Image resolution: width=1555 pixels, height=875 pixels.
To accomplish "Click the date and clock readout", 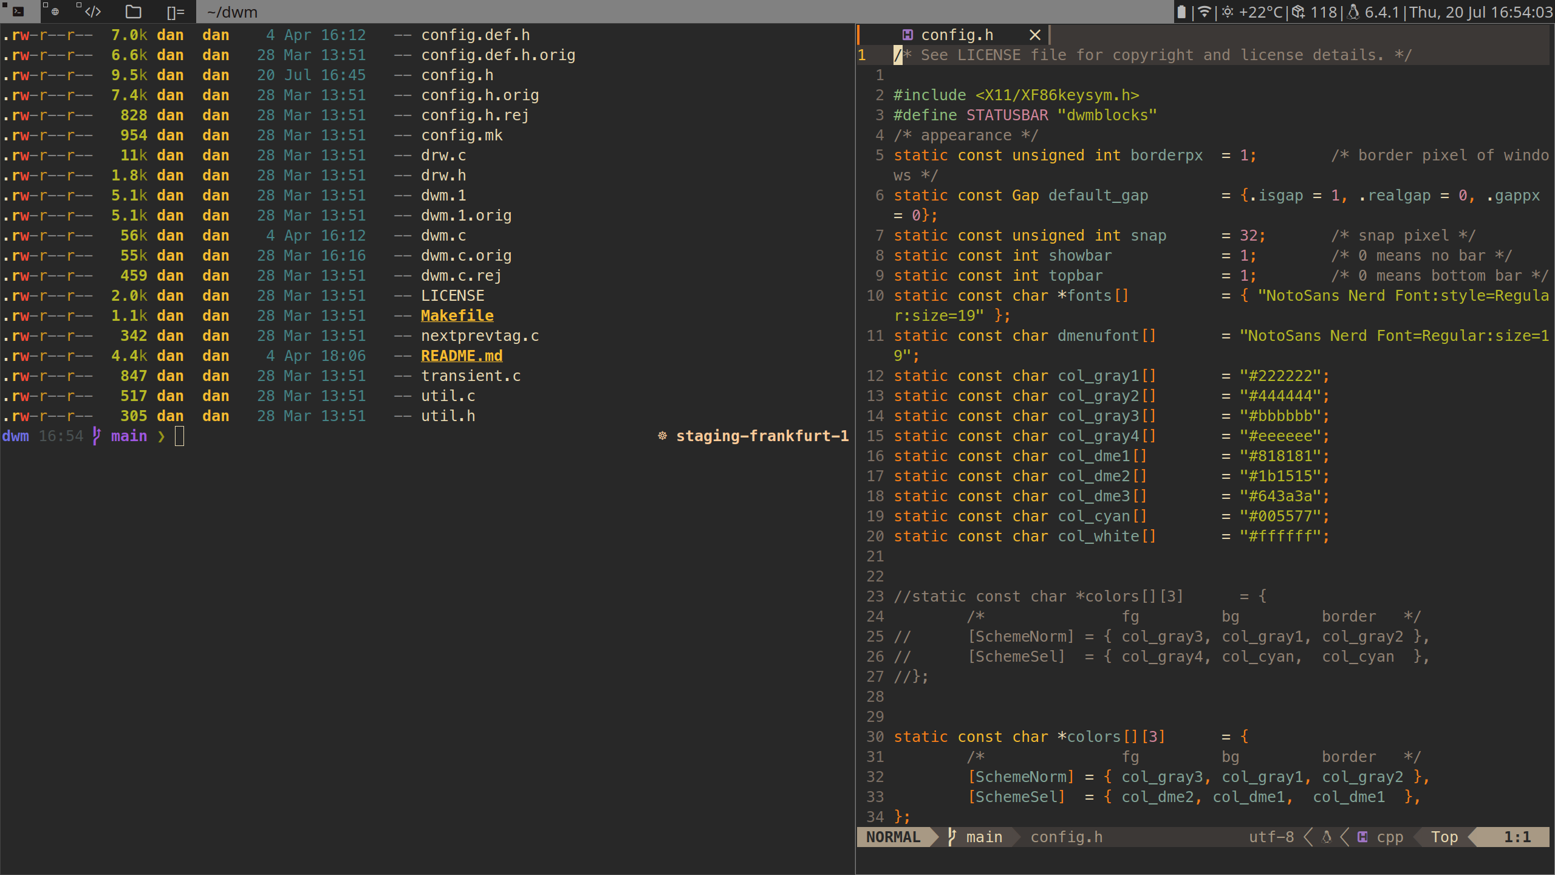I will pos(1481,12).
